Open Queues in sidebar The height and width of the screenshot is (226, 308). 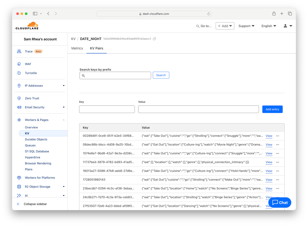[30, 145]
